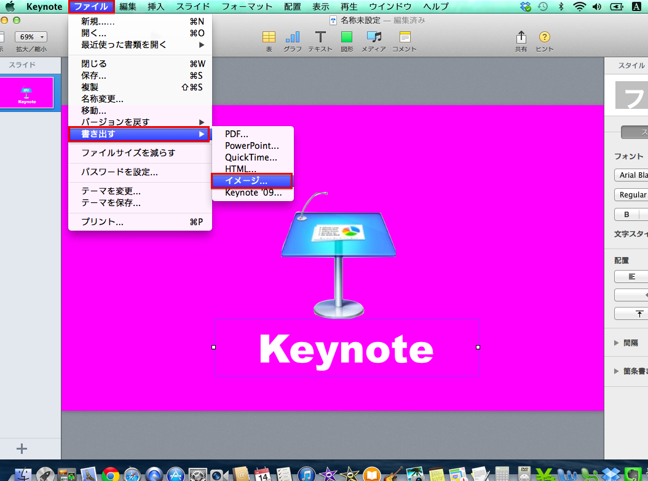Click the volume menu bar icon
Viewport: 648px width, 481px height.
[597, 6]
